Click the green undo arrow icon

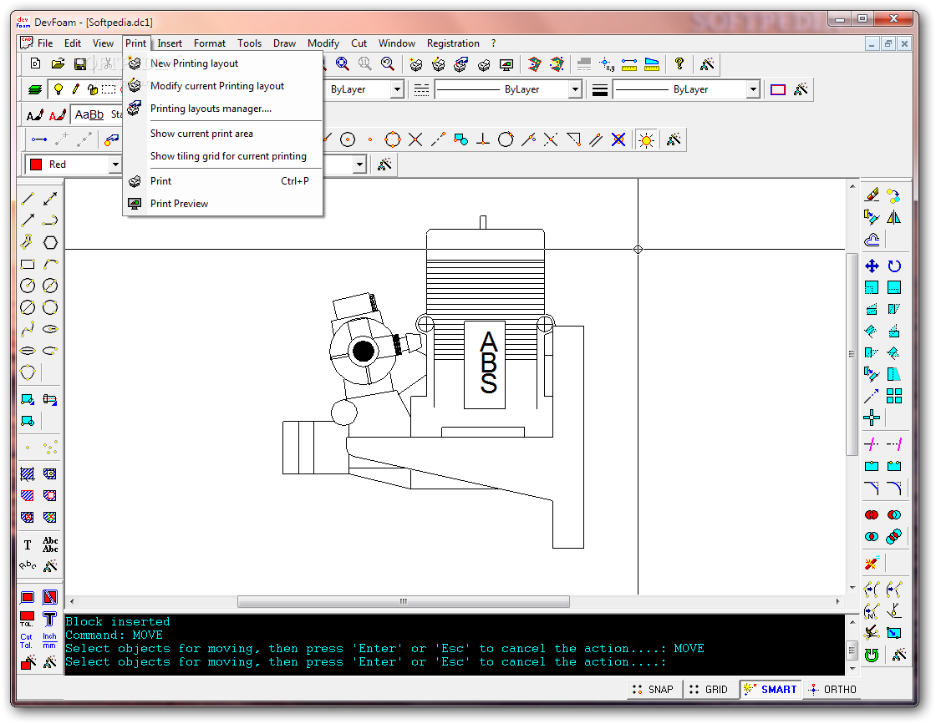click(872, 655)
